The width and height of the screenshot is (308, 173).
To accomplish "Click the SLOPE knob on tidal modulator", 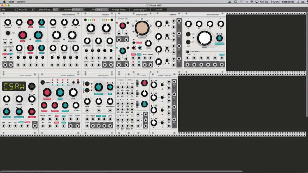I will 99,101.
